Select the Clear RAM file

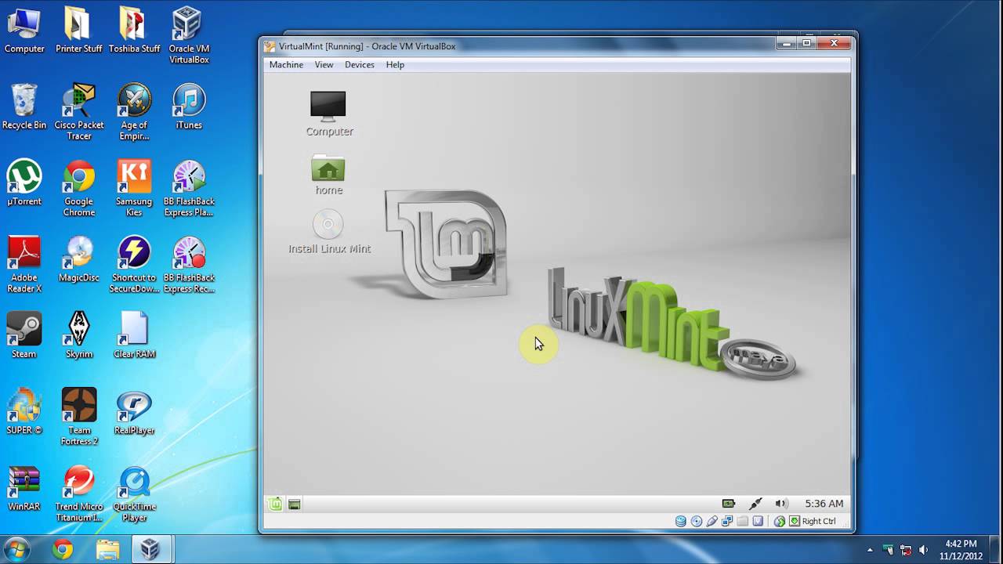pyautogui.click(x=134, y=335)
